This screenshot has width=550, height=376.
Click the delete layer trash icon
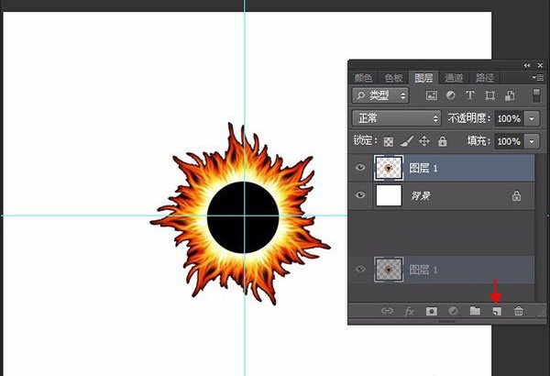518,311
